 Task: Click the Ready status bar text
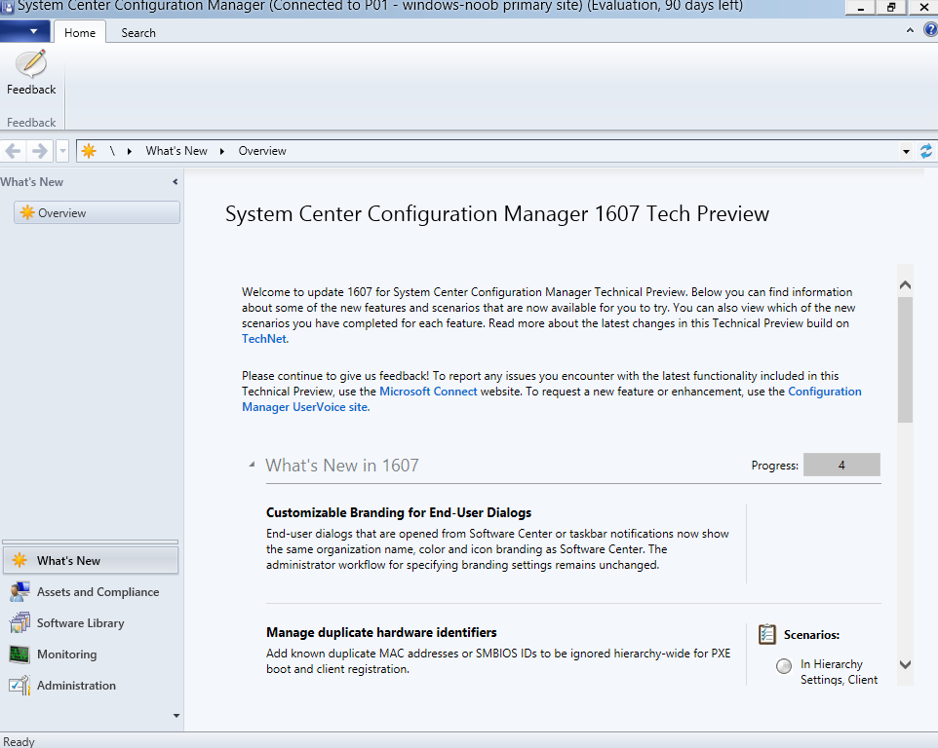[x=19, y=741]
